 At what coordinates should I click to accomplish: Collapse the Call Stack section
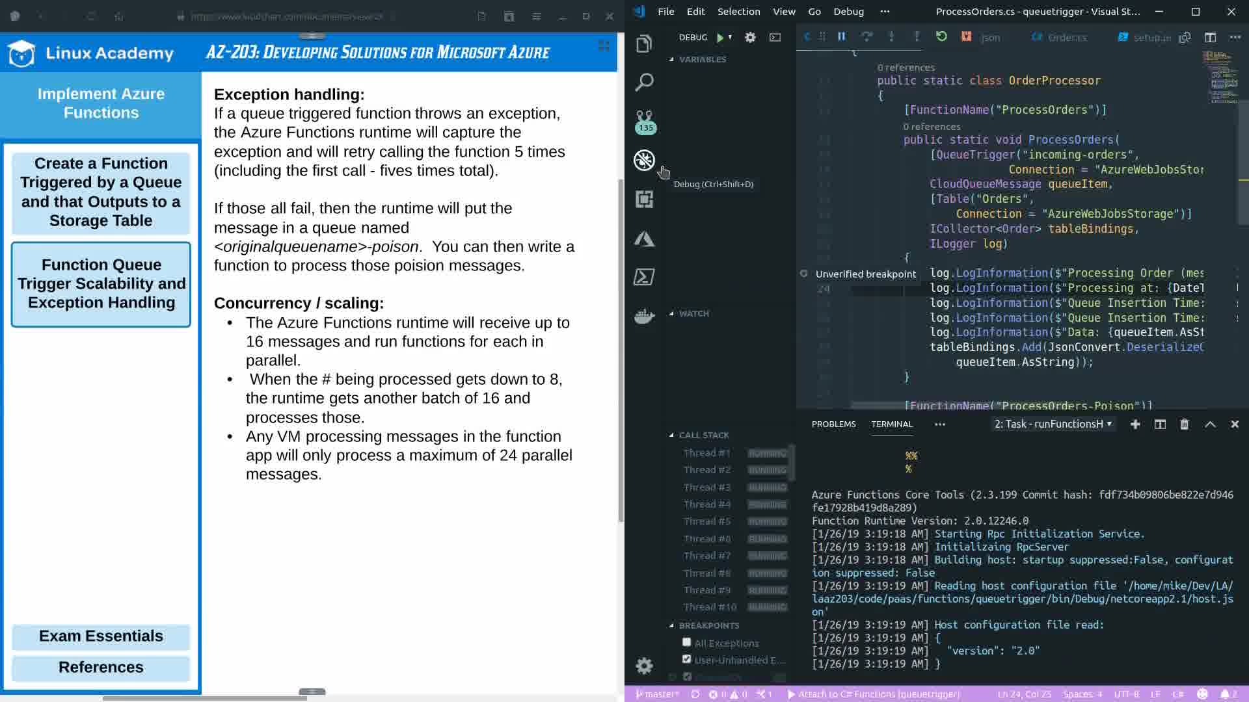point(703,435)
